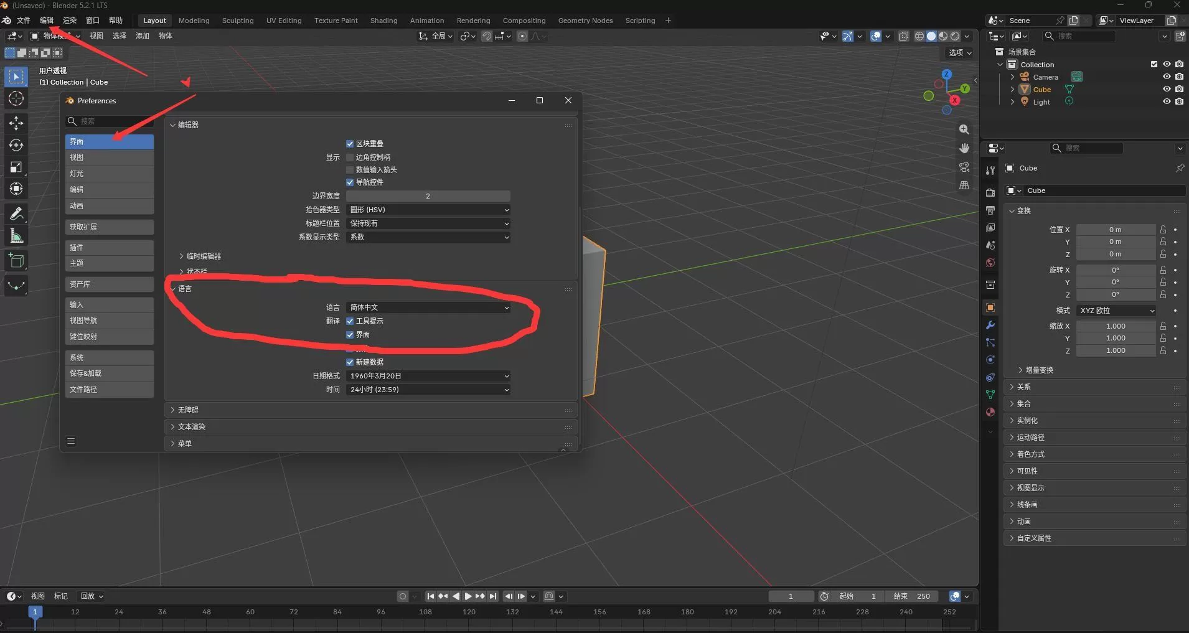This screenshot has width=1189, height=633.
Task: Switch to the Geometry Nodes workspace tab
Action: click(585, 21)
